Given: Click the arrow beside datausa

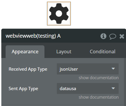Looking at the screenshot, I should click(x=113, y=88).
